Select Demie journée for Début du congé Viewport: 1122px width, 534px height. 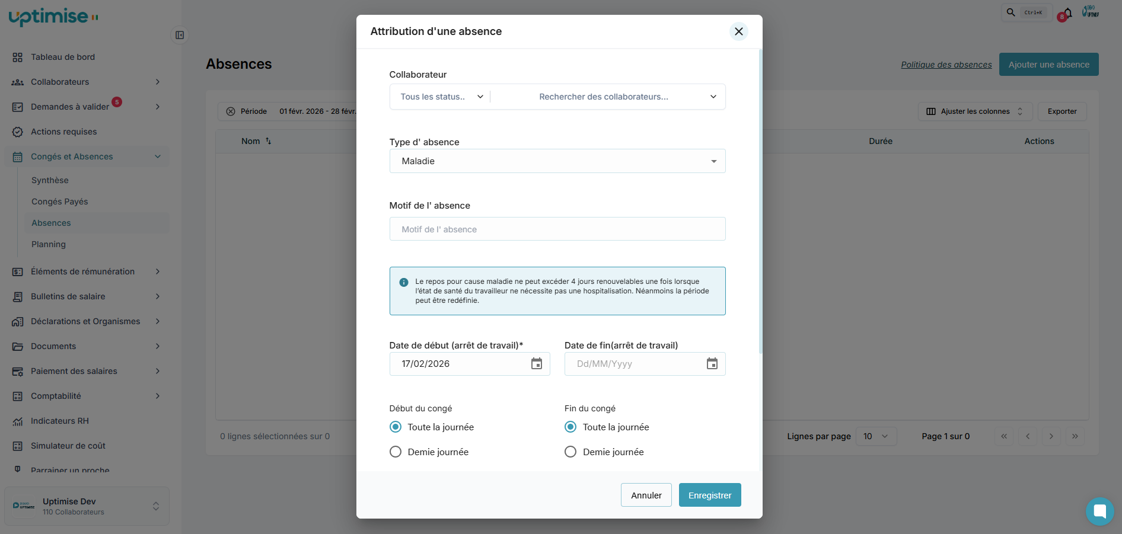coord(396,452)
